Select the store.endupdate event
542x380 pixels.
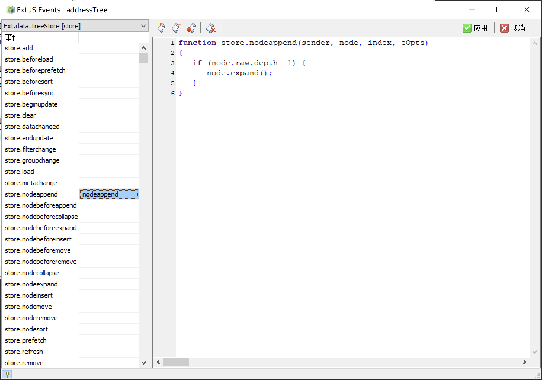pyautogui.click(x=29, y=138)
